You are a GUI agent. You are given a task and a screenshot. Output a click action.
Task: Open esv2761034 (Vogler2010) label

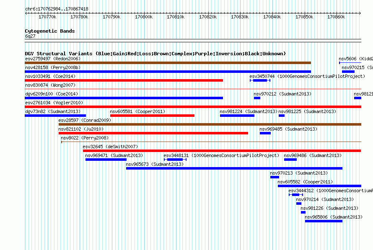tap(54, 103)
